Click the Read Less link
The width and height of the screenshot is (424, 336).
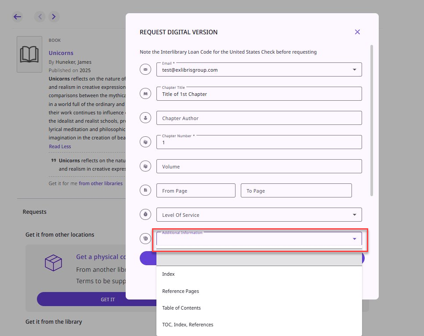click(60, 146)
